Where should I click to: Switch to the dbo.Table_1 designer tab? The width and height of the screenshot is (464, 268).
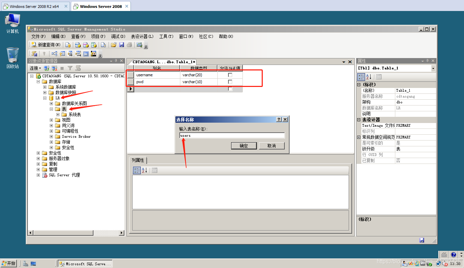click(x=164, y=62)
